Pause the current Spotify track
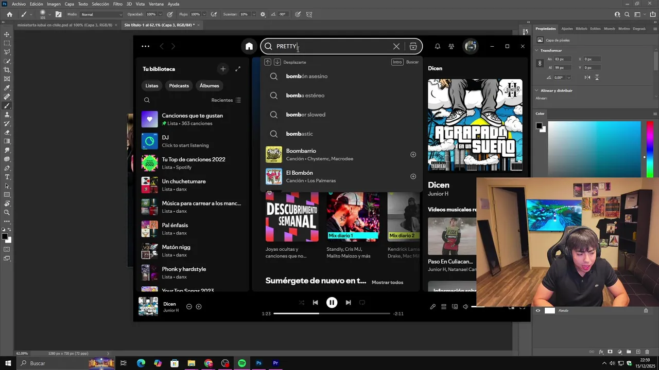Viewport: 659px width, 370px height. (332, 303)
